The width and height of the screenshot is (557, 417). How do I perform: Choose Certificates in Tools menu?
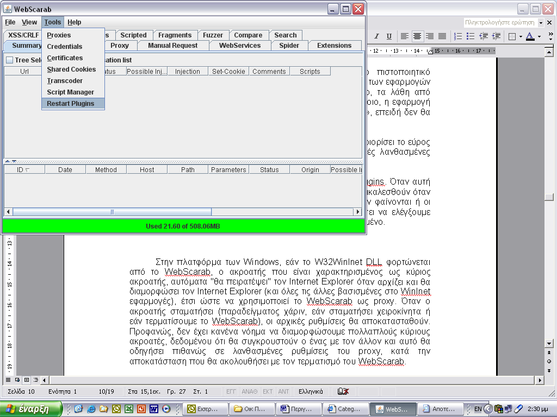pos(73,58)
